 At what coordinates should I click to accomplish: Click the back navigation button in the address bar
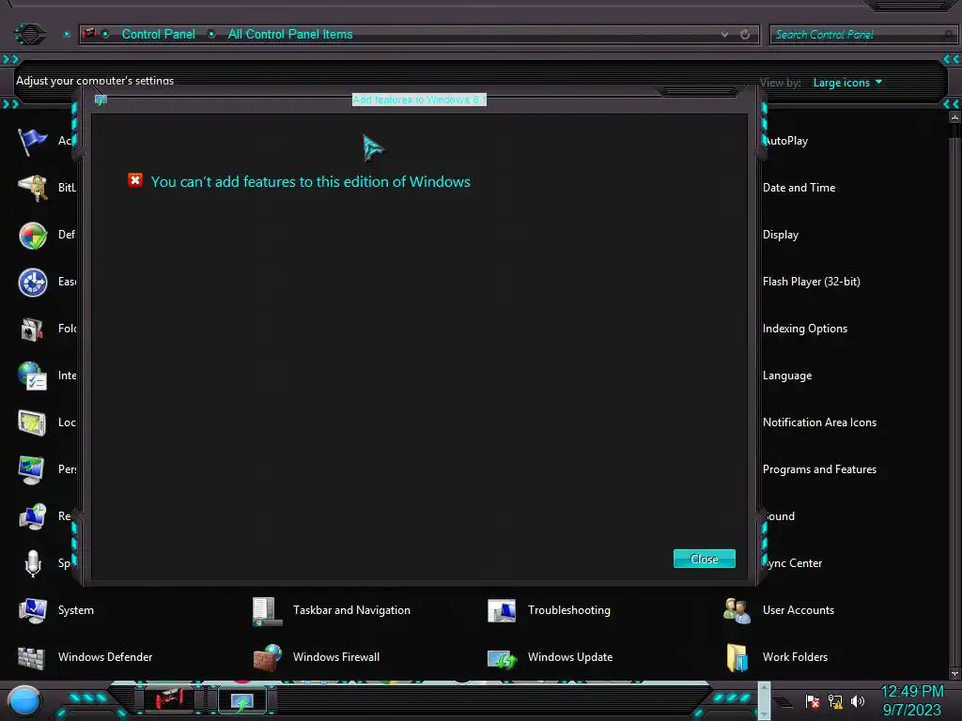point(29,34)
